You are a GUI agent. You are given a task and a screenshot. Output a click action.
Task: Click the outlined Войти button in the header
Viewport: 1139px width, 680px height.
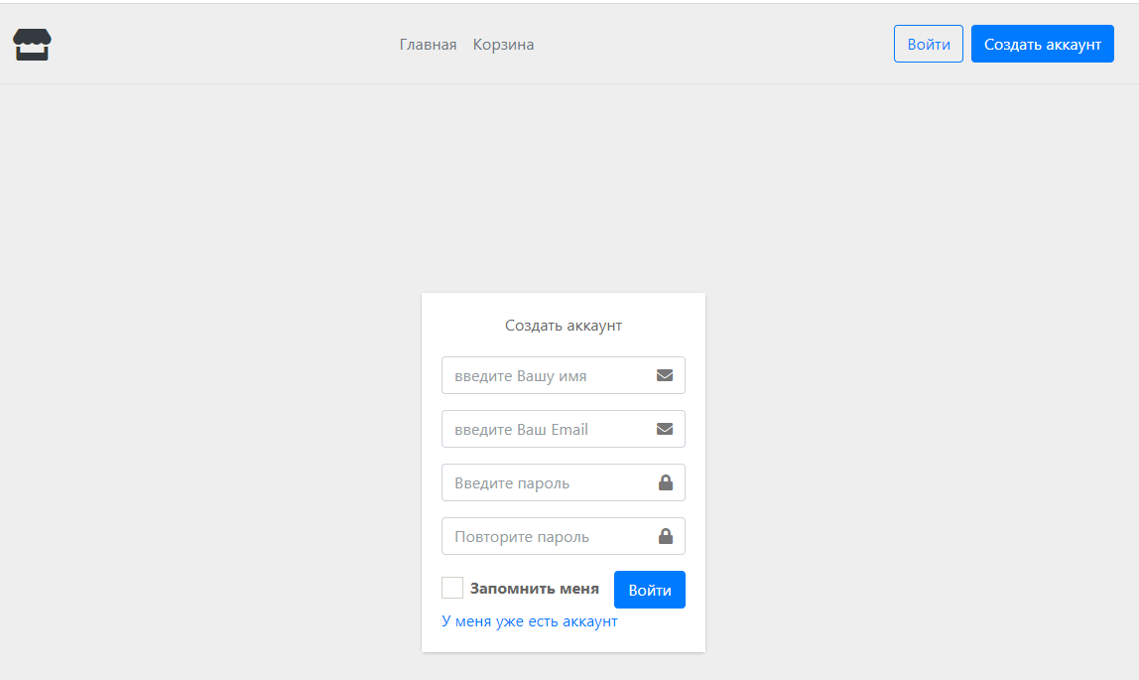[928, 43]
